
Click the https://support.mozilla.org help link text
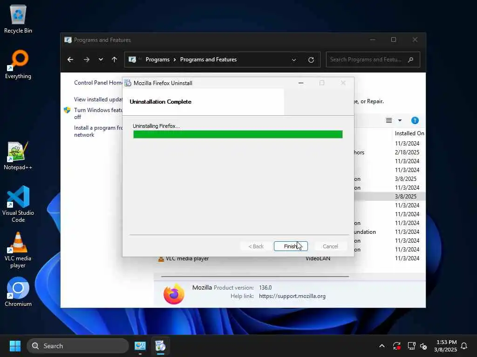(292, 296)
